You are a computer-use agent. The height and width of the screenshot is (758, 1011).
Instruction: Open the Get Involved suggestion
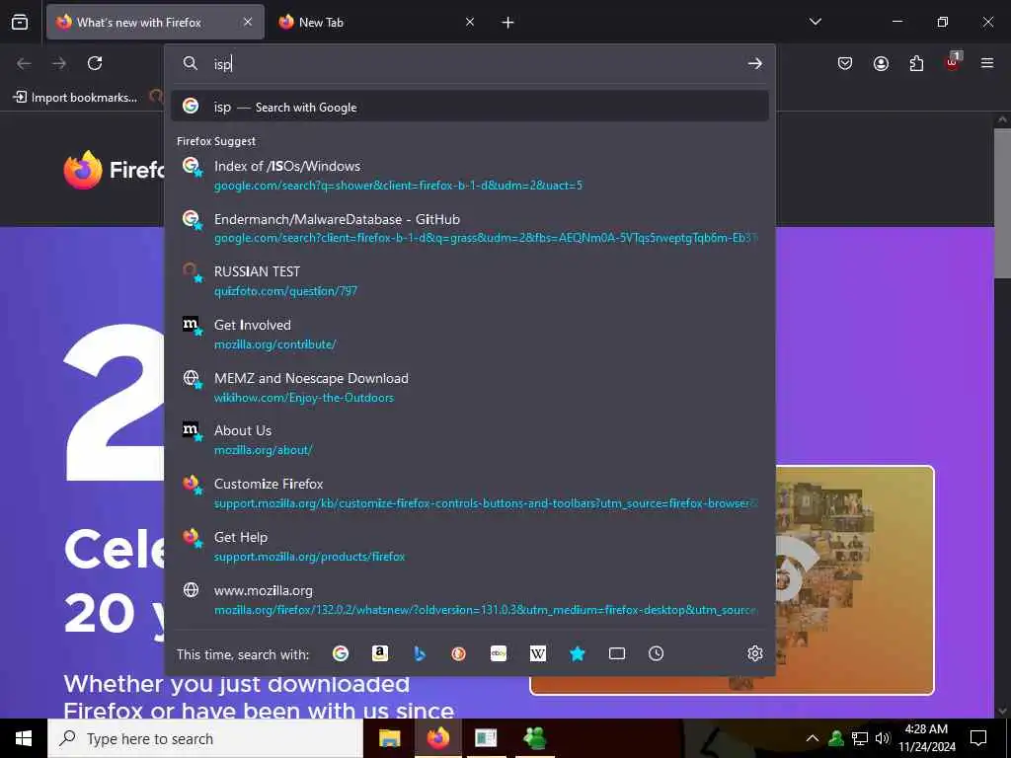click(x=470, y=334)
